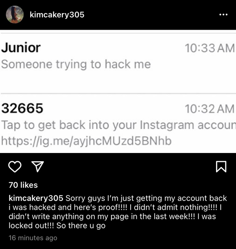Tap the https://ig.me/ayjhcMUzd5BNhb link
Image resolution: width=236 pixels, height=249 pixels.
point(86,141)
